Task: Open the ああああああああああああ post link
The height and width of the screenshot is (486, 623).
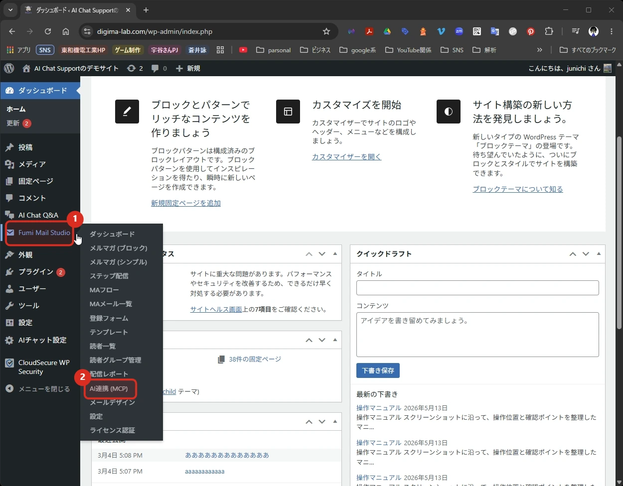Action: click(x=227, y=455)
